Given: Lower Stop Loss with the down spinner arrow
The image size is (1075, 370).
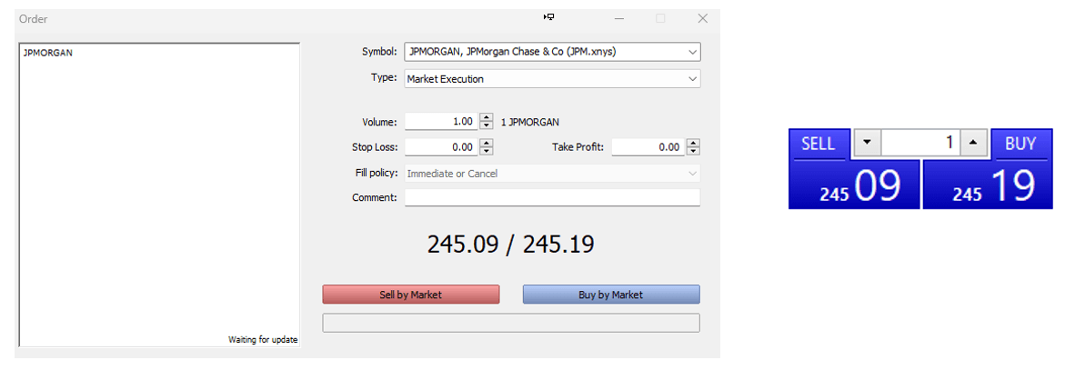Looking at the screenshot, I should pyautogui.click(x=487, y=152).
